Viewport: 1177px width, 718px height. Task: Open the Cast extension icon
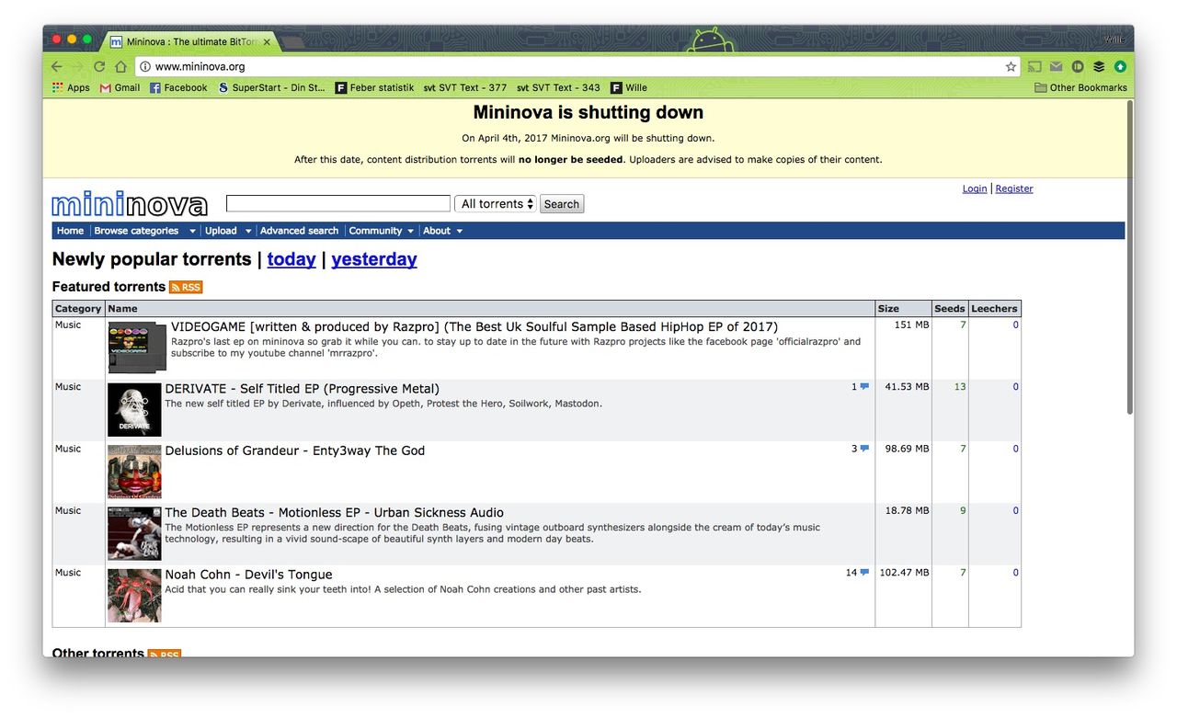click(x=1035, y=66)
